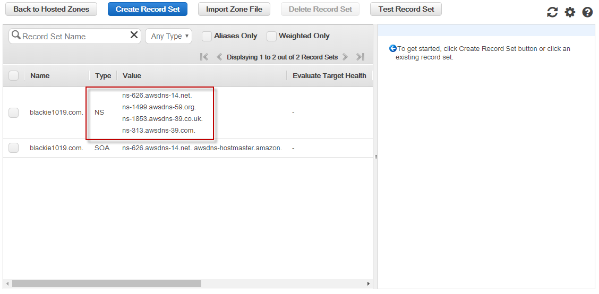Jump to last page of record sets

(x=360, y=57)
